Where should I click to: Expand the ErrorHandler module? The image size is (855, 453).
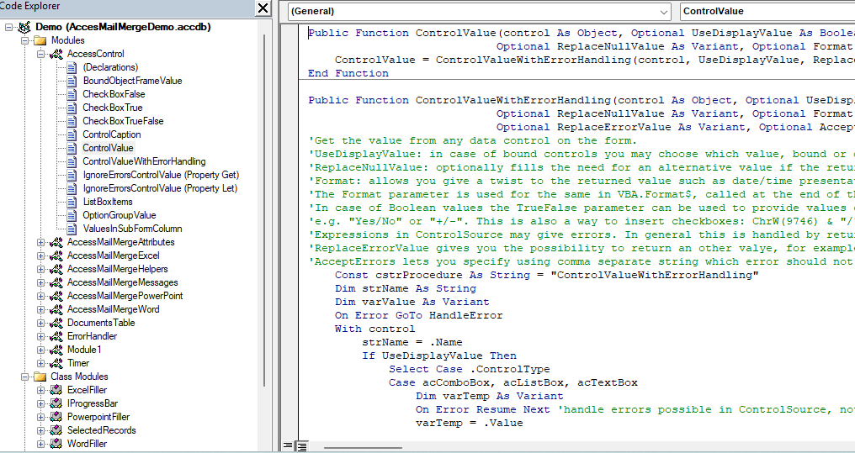[x=41, y=336]
